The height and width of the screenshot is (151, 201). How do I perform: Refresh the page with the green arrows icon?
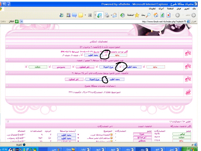pyautogui.click(x=162, y=15)
